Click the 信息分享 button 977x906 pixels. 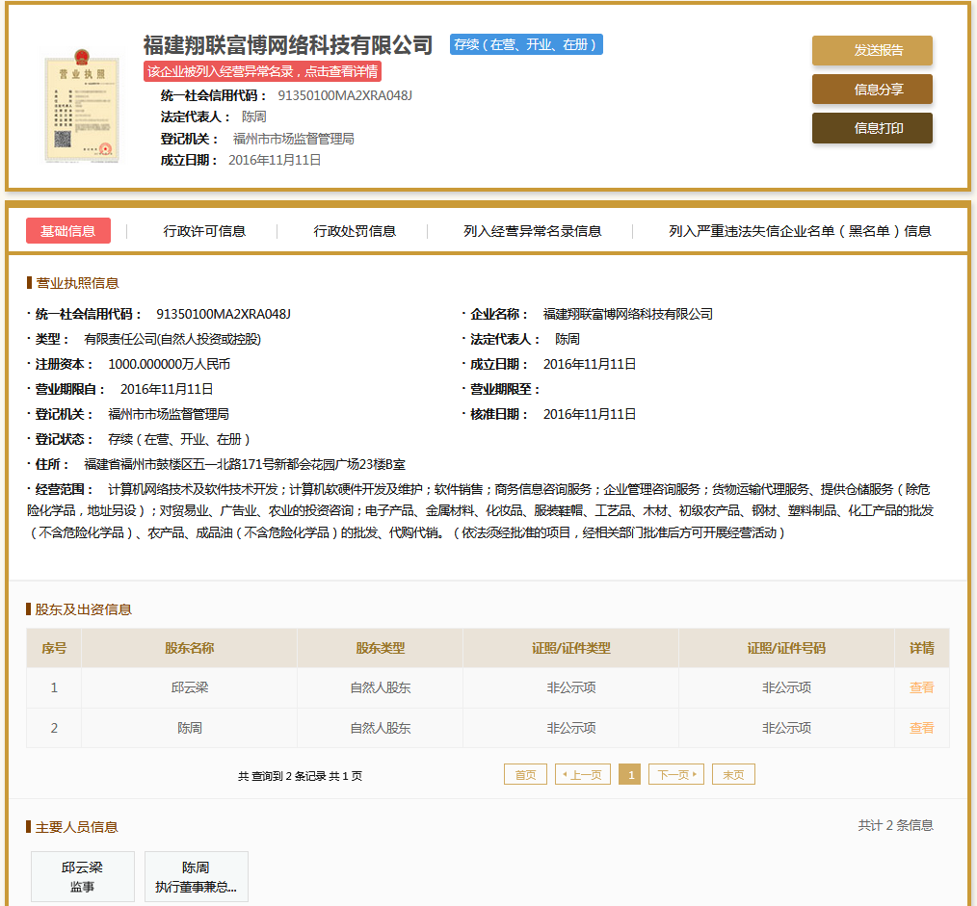point(872,90)
